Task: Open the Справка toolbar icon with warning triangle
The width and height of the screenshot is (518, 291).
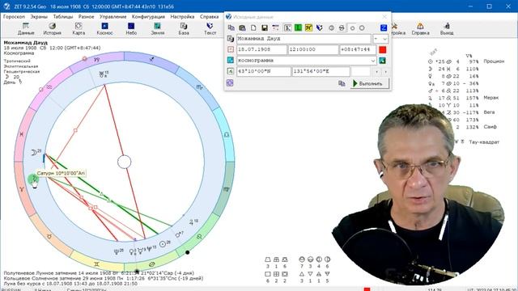Action: 420,28
